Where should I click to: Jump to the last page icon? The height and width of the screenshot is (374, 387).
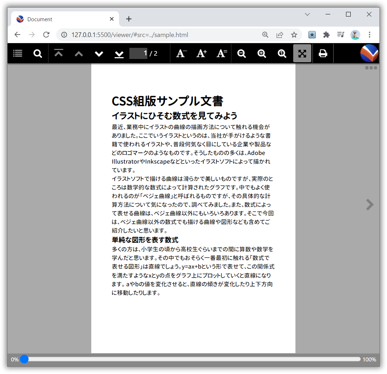tap(119, 53)
